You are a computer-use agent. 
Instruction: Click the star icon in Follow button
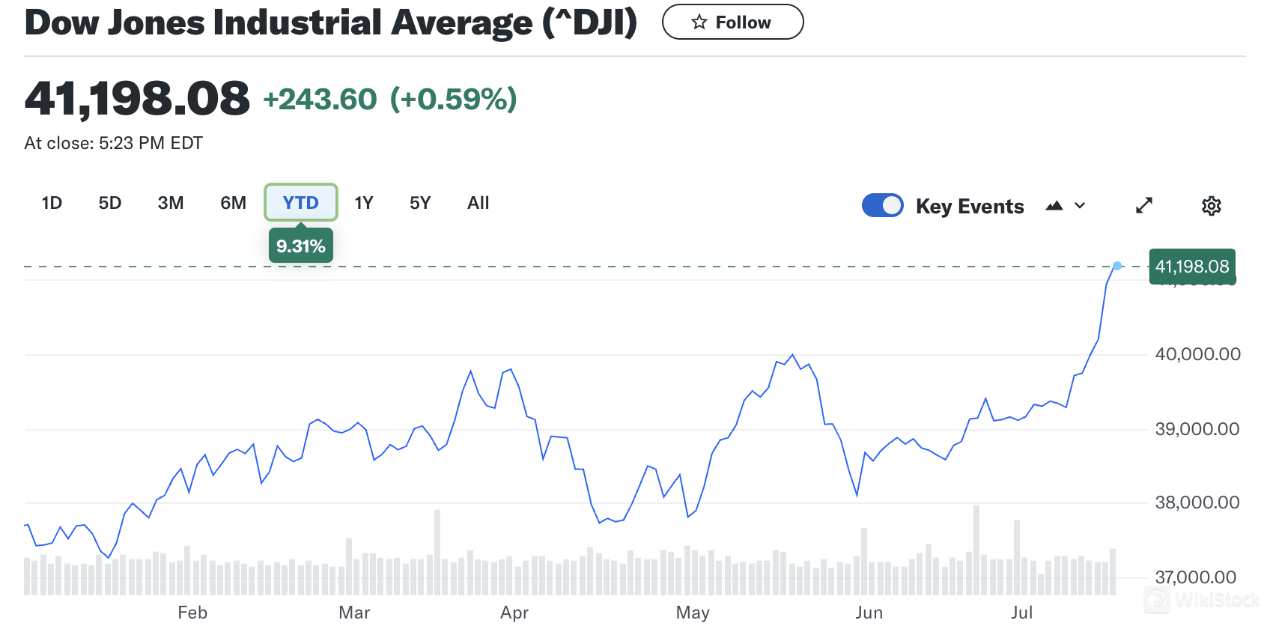pyautogui.click(x=699, y=22)
